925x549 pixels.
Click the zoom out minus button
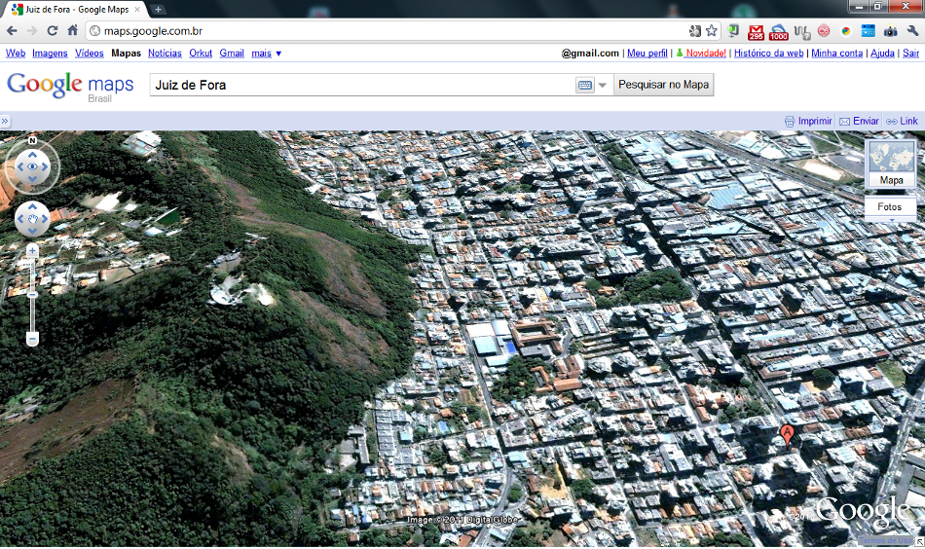tap(32, 339)
